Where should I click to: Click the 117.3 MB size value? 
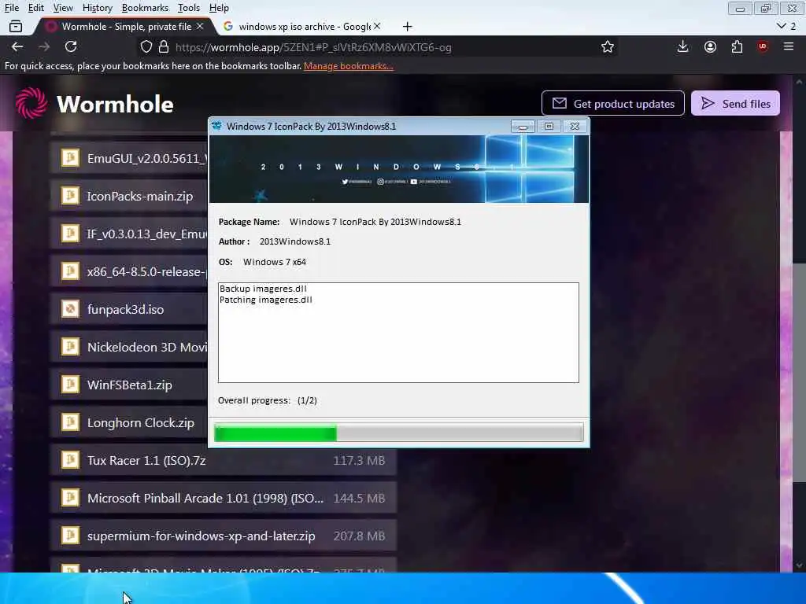pos(359,460)
